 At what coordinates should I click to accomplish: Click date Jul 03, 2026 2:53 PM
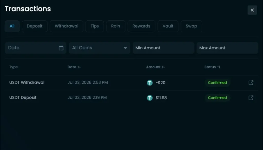tap(88, 83)
